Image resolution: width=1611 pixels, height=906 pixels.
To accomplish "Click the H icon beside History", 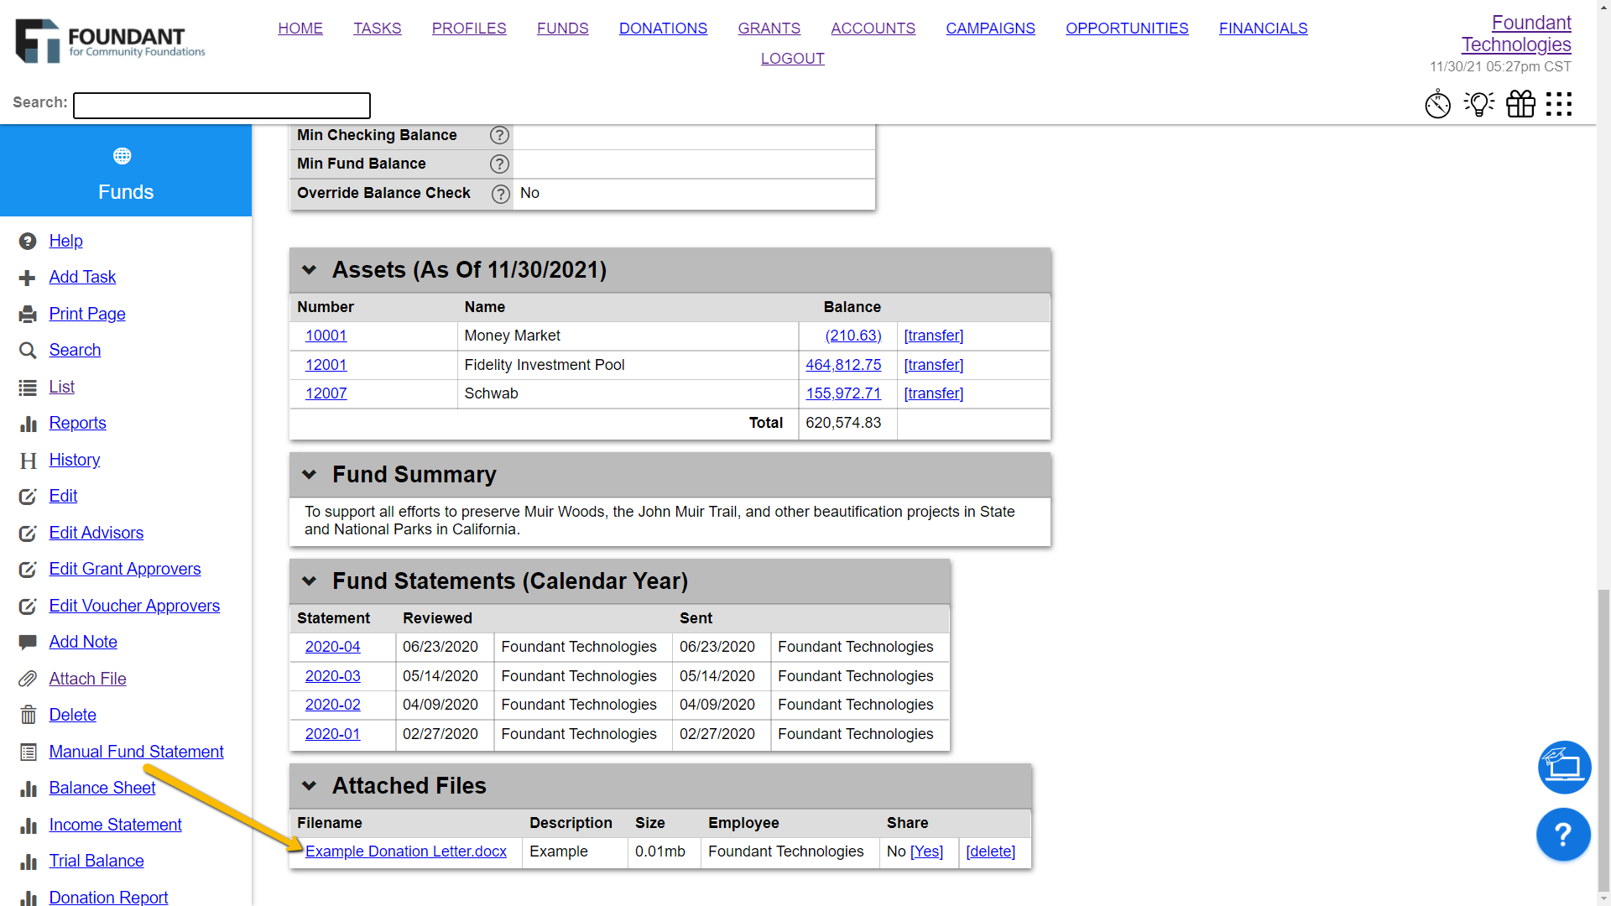I will pos(28,461).
